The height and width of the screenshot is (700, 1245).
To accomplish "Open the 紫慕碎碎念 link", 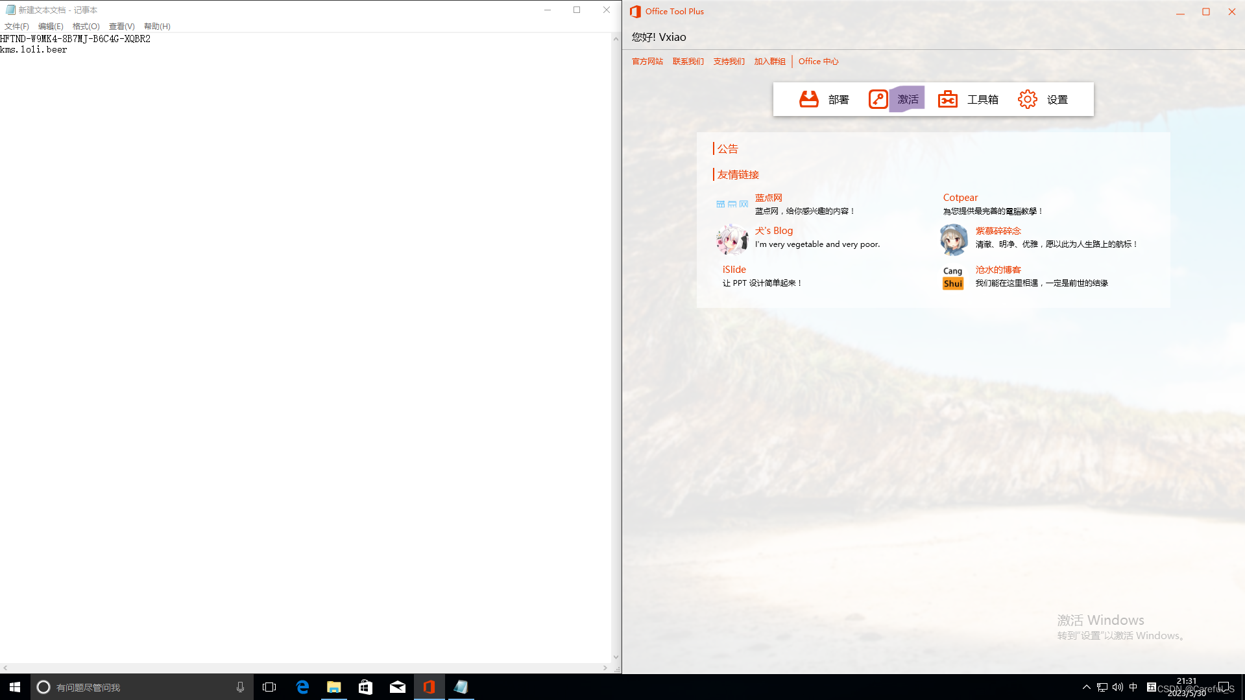I will point(998,231).
